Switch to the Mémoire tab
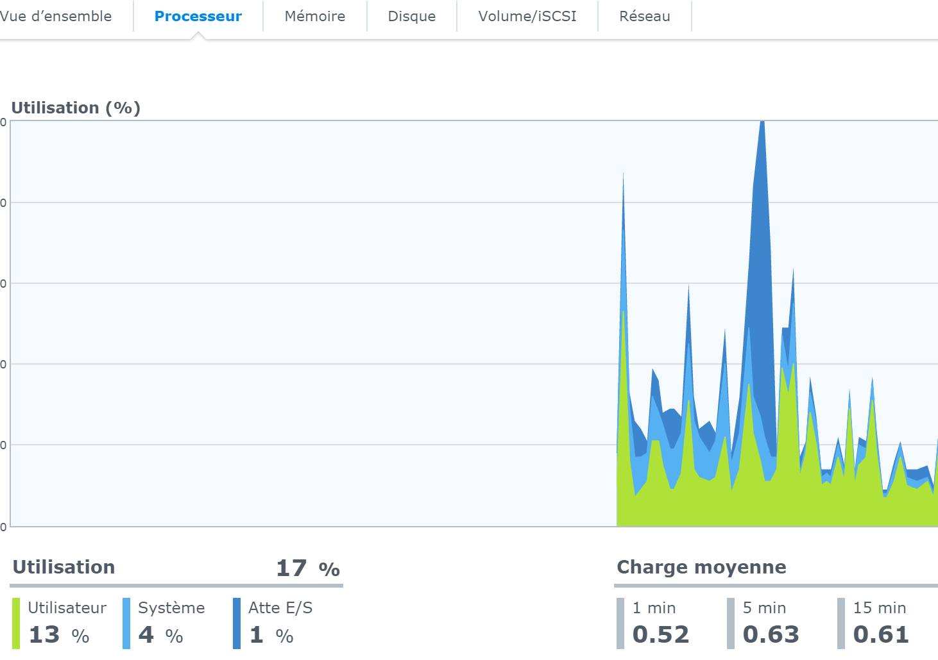Viewport: 938px width, 660px height. pyautogui.click(x=314, y=16)
